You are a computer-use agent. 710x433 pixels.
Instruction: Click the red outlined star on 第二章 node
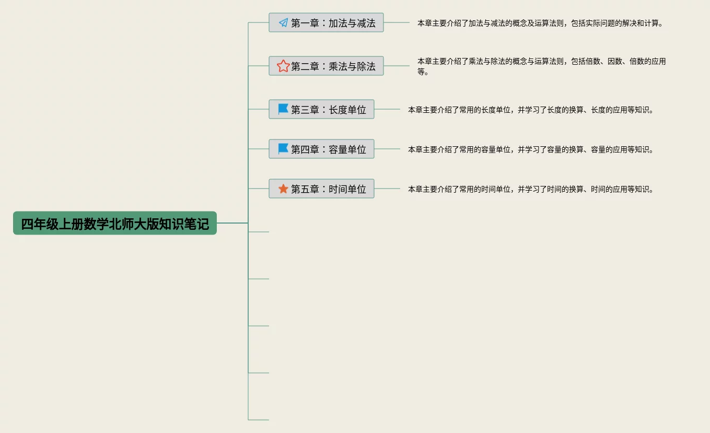click(283, 66)
